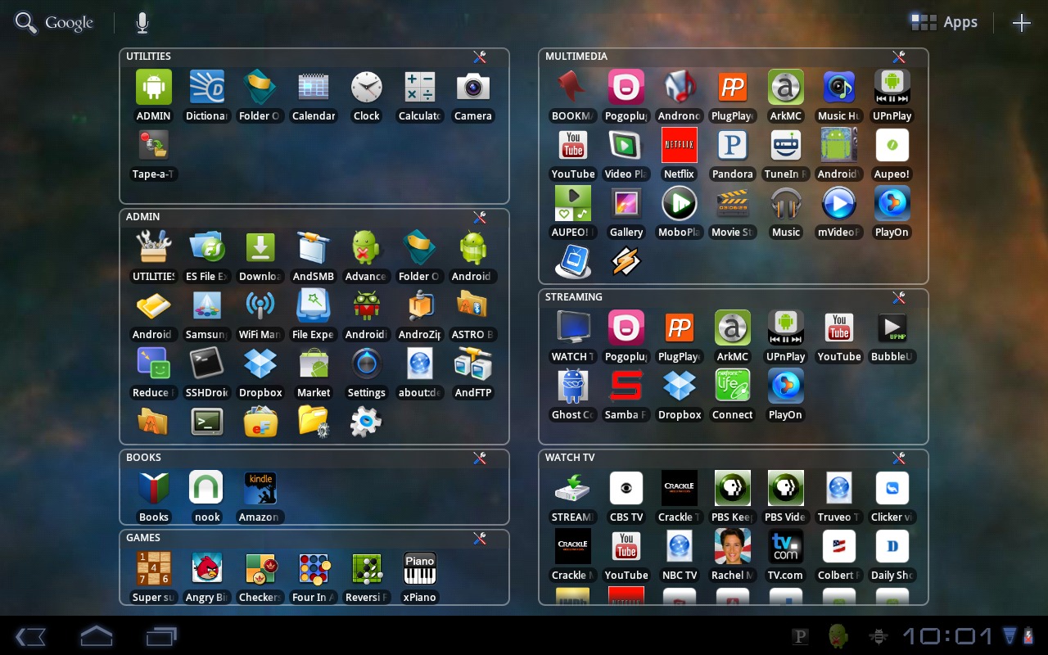Open ES File Explorer in ADMIN

pyautogui.click(x=207, y=256)
